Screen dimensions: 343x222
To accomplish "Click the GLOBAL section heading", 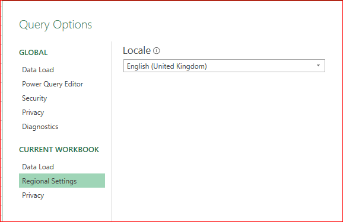I will [33, 53].
